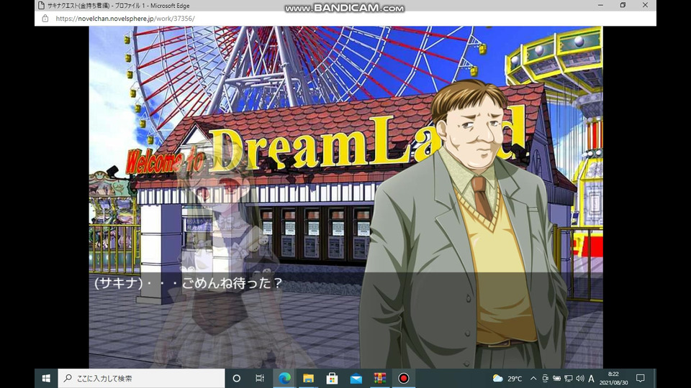Open weather widget showing 29°C
691x388 pixels.
click(x=507, y=379)
